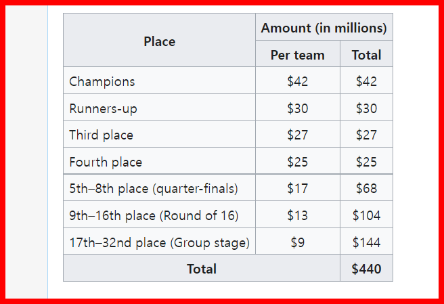Select the Third place cell
Screen dimensions: 444x304
pyautogui.click(x=102, y=135)
